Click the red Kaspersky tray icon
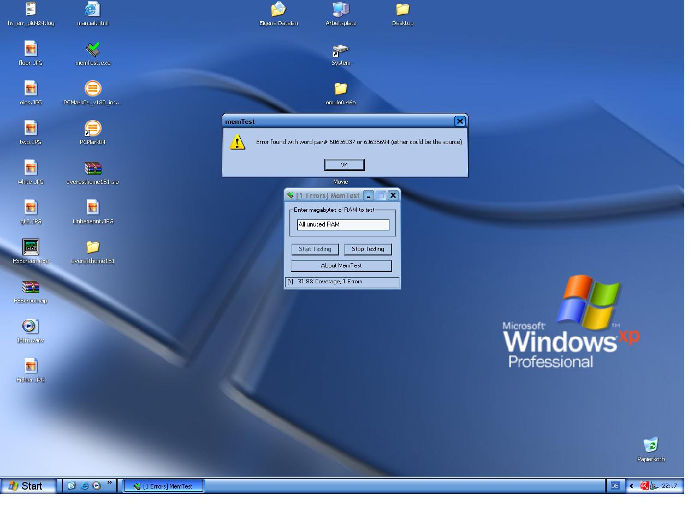699x524 pixels. coord(644,486)
